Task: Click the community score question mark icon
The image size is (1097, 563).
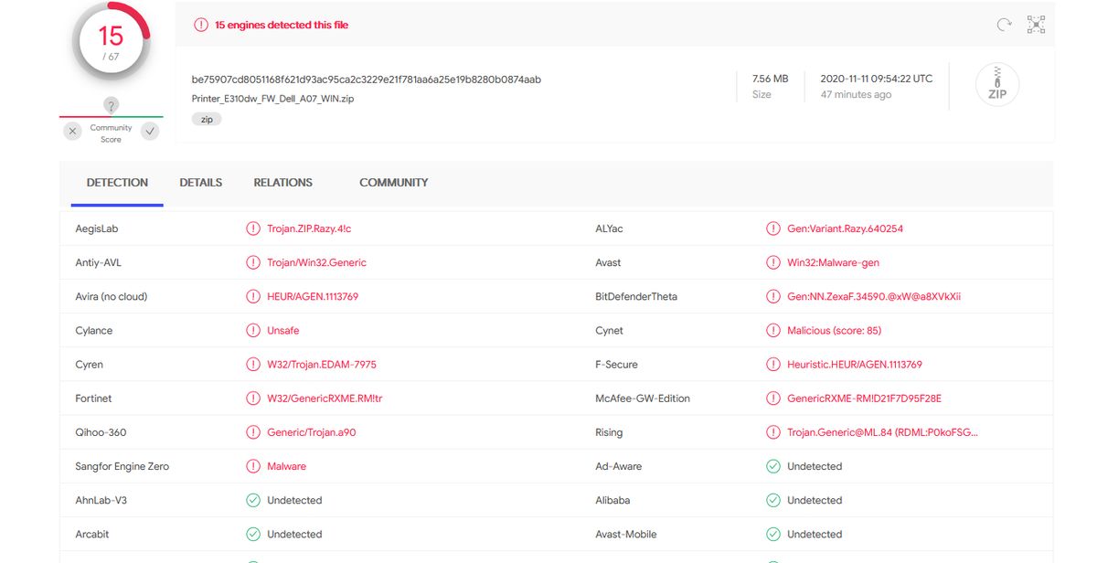Action: (111, 105)
